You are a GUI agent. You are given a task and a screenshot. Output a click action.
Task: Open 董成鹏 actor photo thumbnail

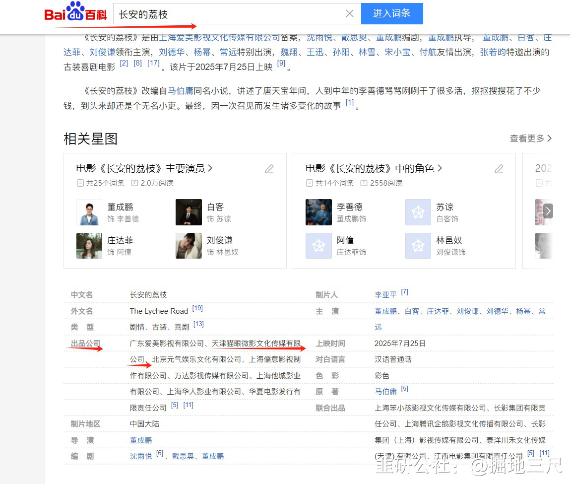(89, 212)
